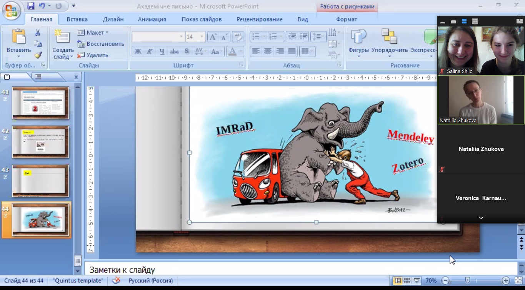Click the Increase font size icon
Viewport: 525px width, 290px height.
212,37
